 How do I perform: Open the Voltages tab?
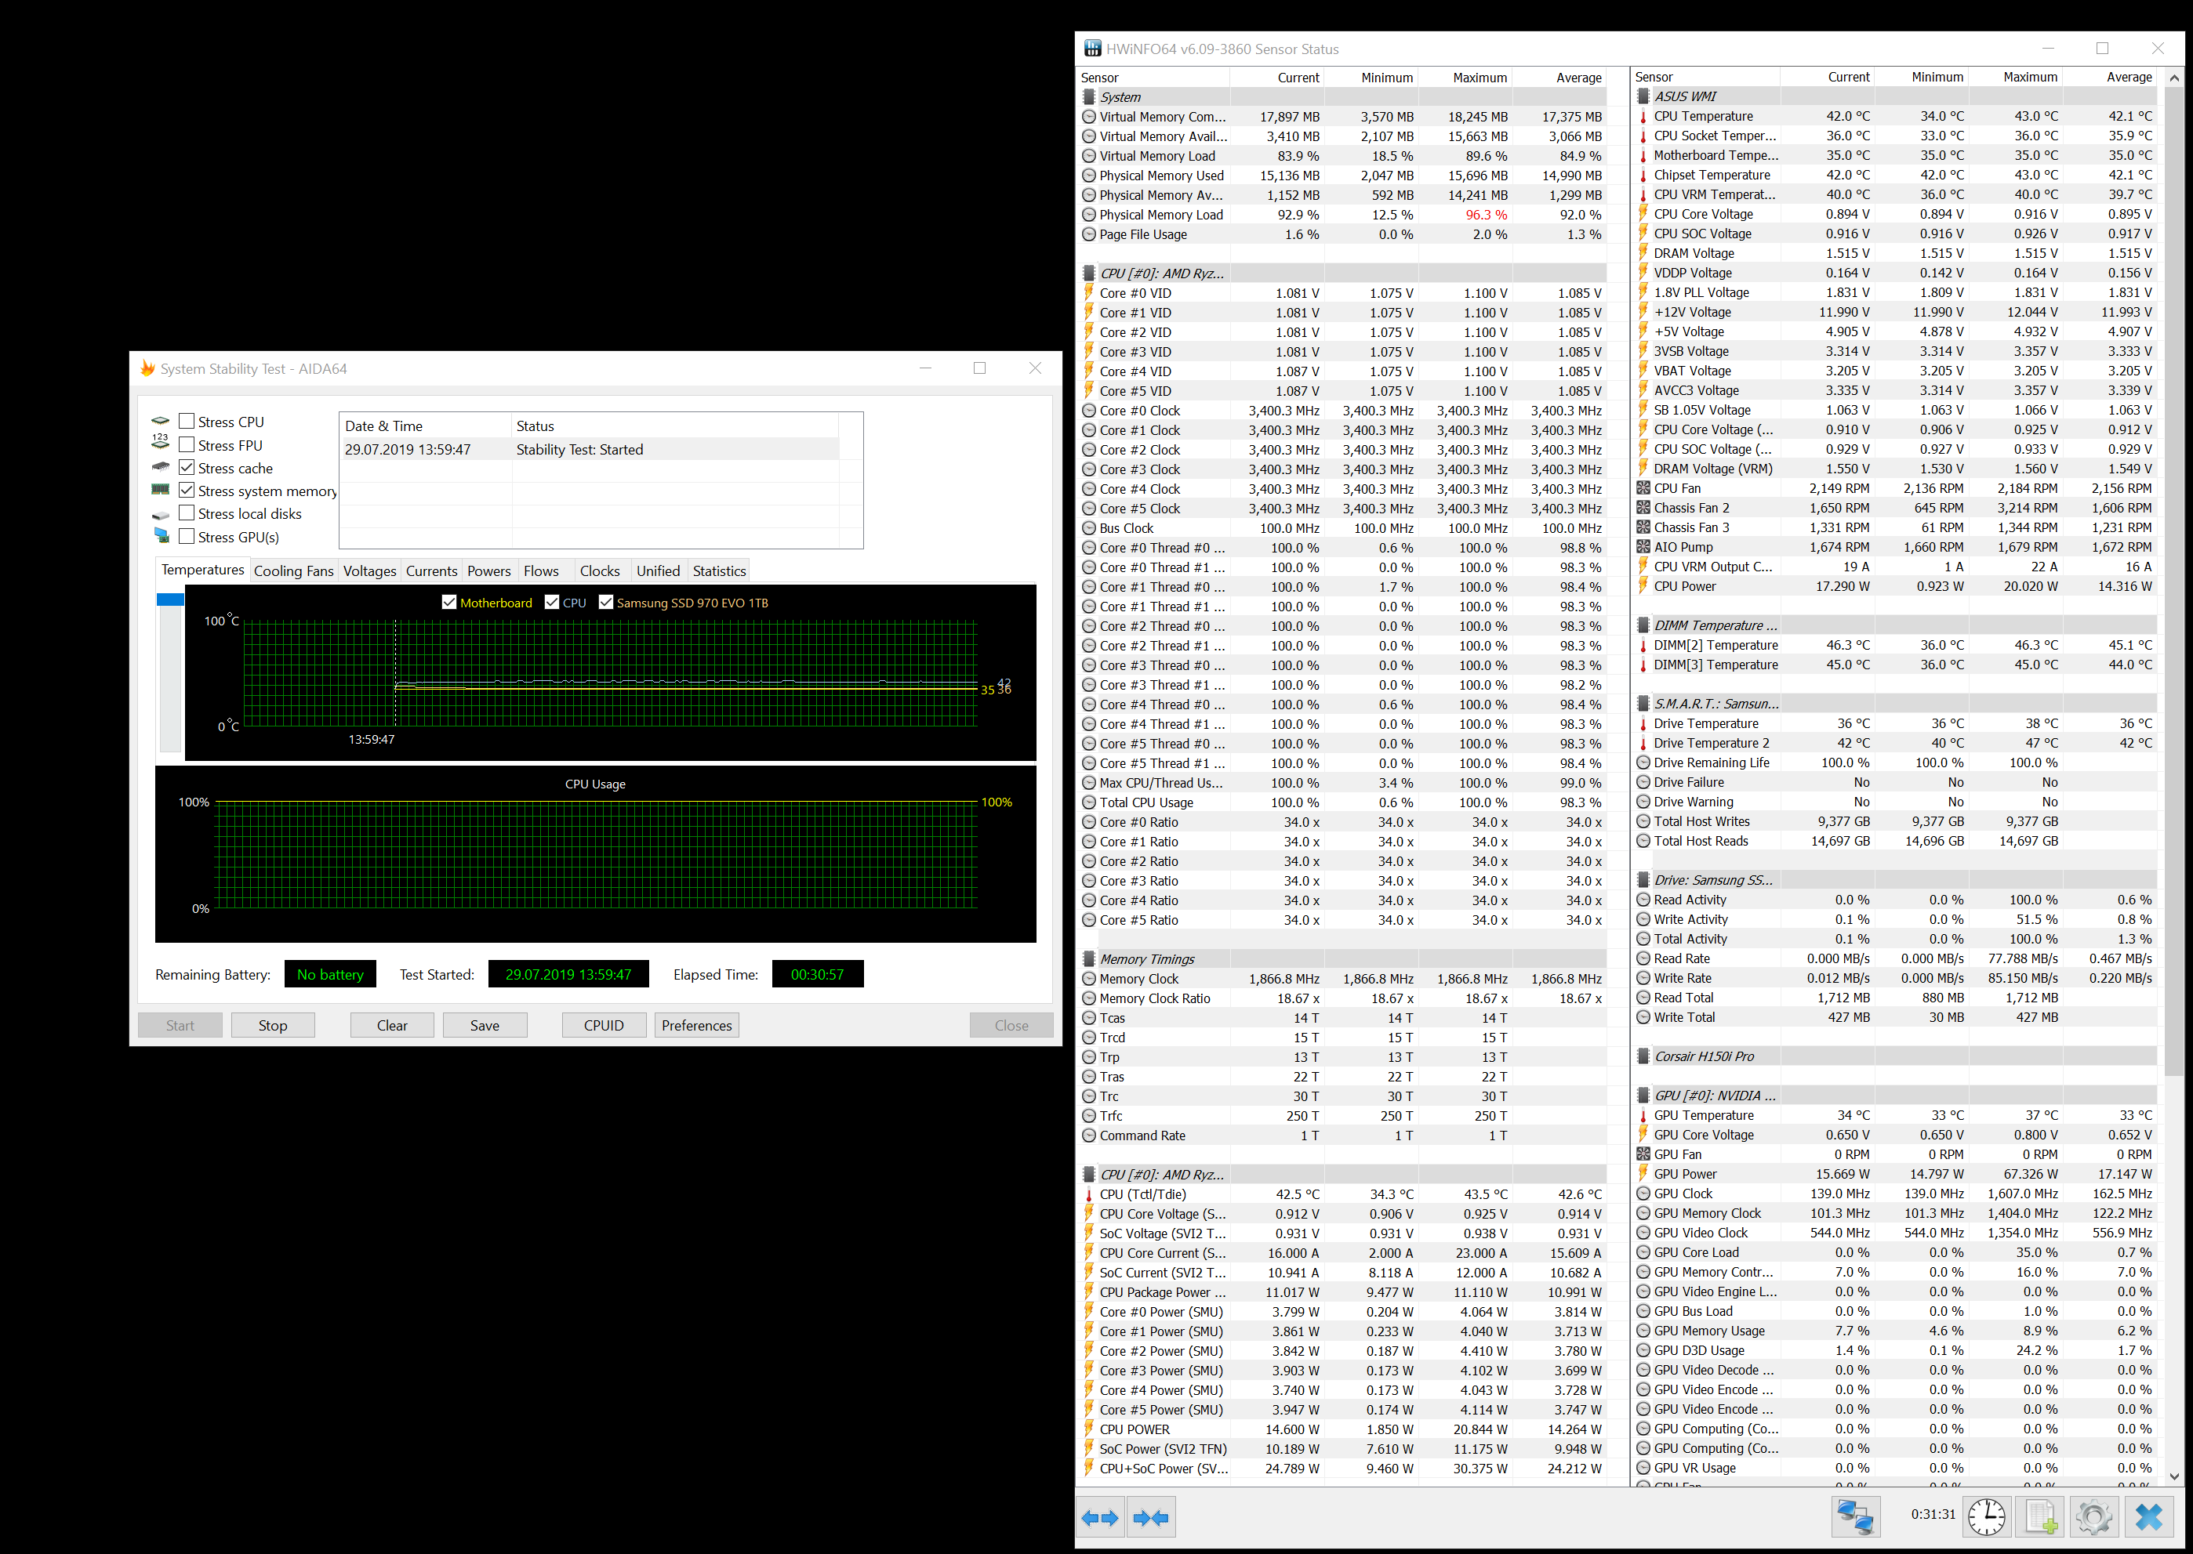pos(369,571)
